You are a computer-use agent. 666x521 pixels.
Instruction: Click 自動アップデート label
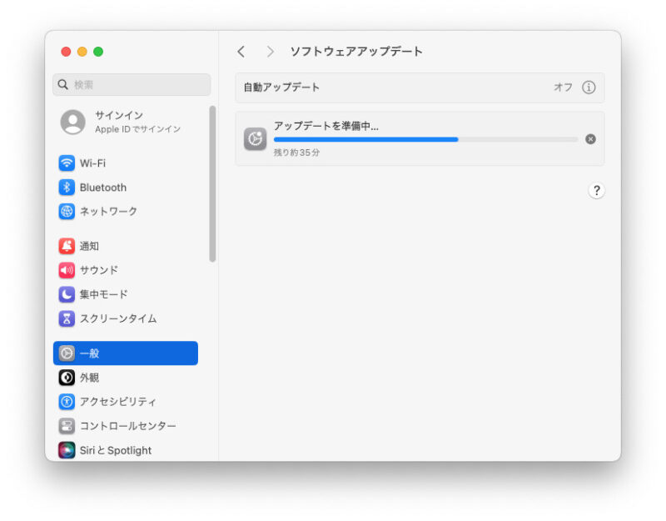click(x=281, y=88)
